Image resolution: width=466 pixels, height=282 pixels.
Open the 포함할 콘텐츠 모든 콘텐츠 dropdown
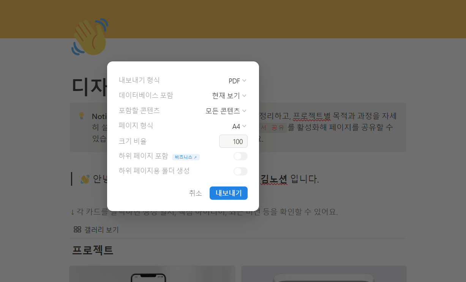226,111
